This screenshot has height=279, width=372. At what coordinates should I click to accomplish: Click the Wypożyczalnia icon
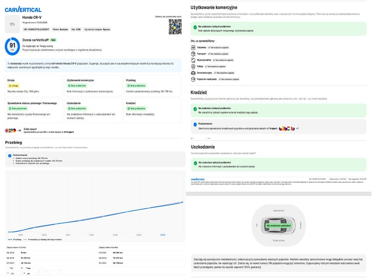point(193,60)
